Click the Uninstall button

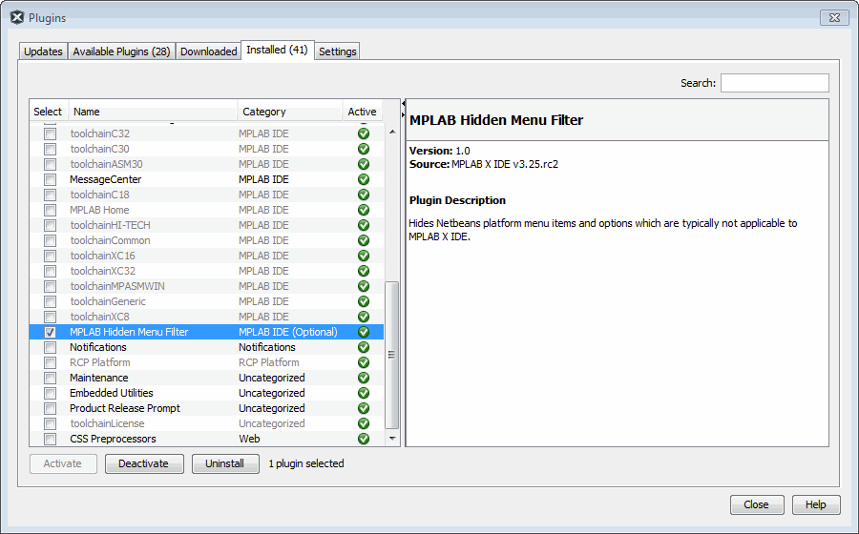click(225, 463)
